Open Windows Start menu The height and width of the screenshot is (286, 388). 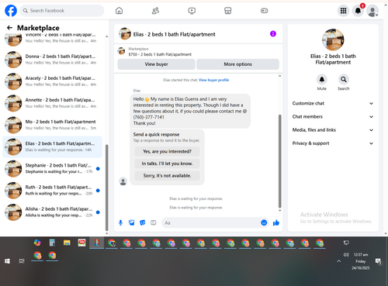click(7, 261)
